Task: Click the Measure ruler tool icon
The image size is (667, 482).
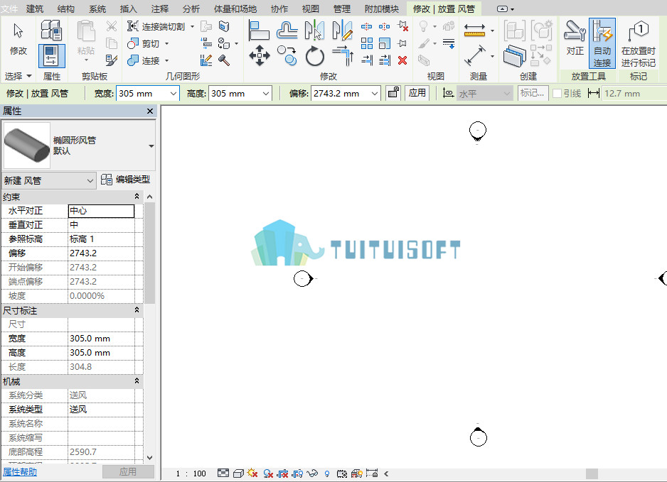Action: click(x=475, y=30)
